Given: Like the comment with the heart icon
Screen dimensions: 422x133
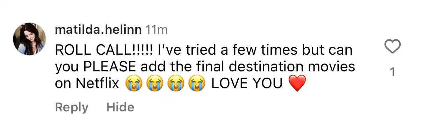Looking at the screenshot, I should tap(392, 47).
